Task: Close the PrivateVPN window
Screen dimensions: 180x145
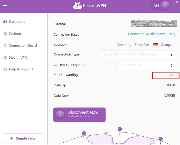Action: pyautogui.click(x=177, y=2)
